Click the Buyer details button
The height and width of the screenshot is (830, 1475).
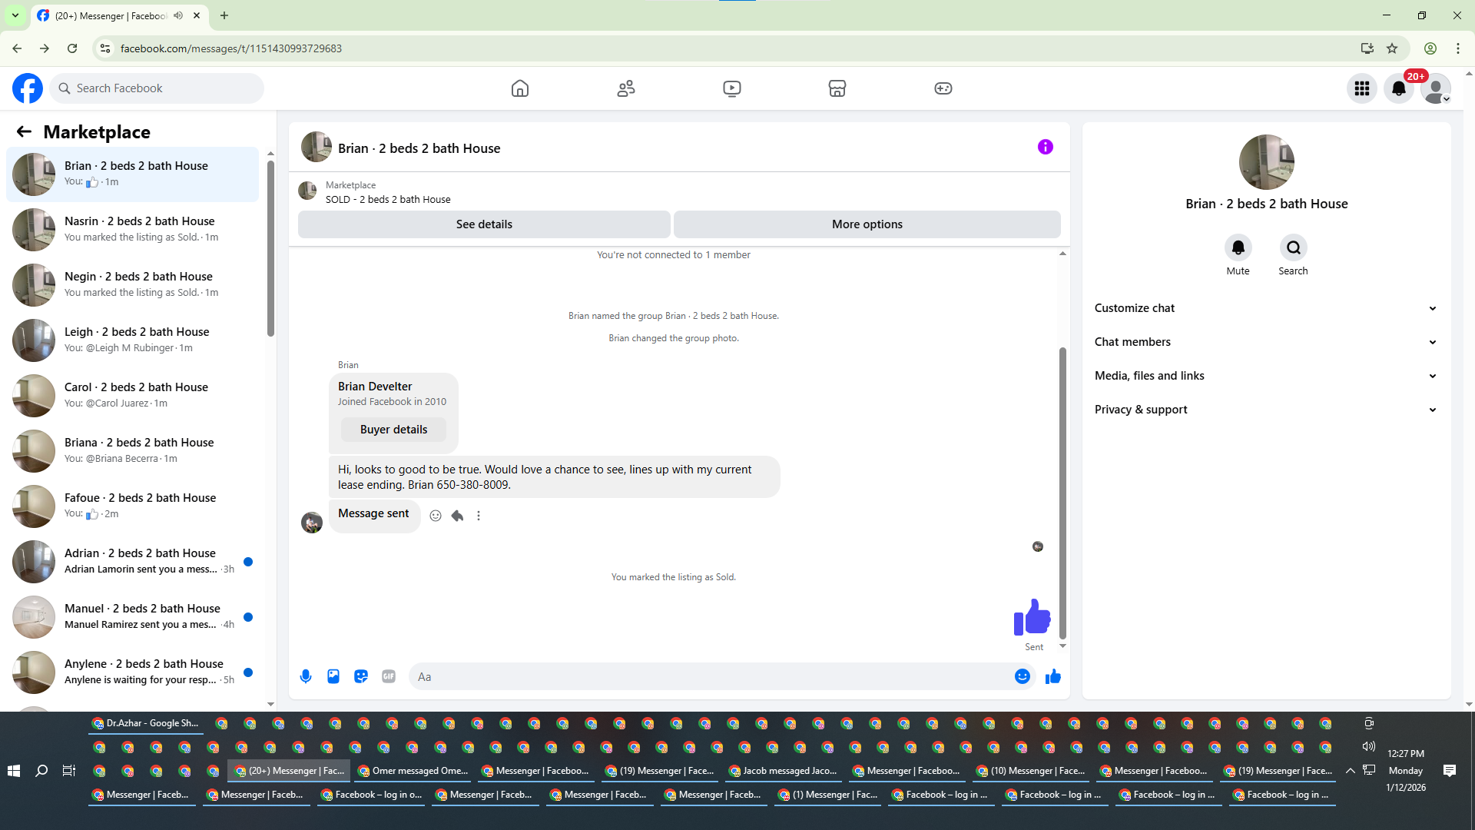point(393,430)
